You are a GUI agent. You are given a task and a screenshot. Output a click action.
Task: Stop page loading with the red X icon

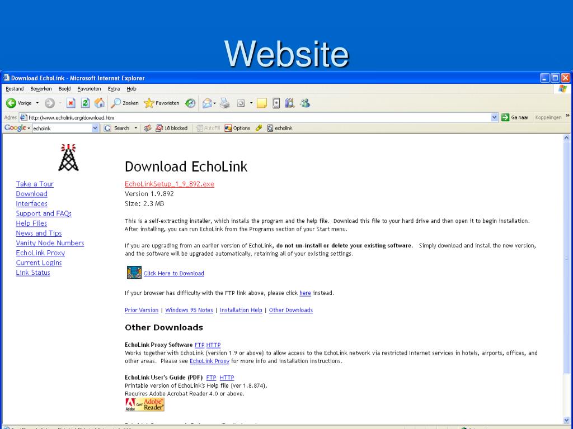71,103
